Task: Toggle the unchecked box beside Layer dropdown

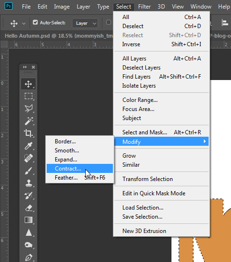Action: coord(109,22)
